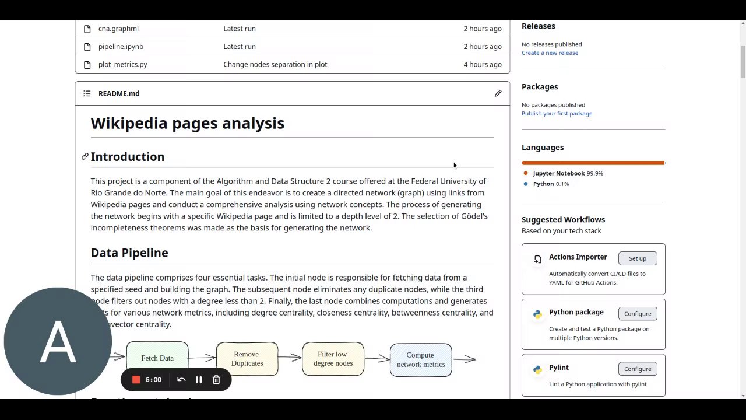Delete the recording with the trash icon
The width and height of the screenshot is (746, 420).
pyautogui.click(x=216, y=380)
